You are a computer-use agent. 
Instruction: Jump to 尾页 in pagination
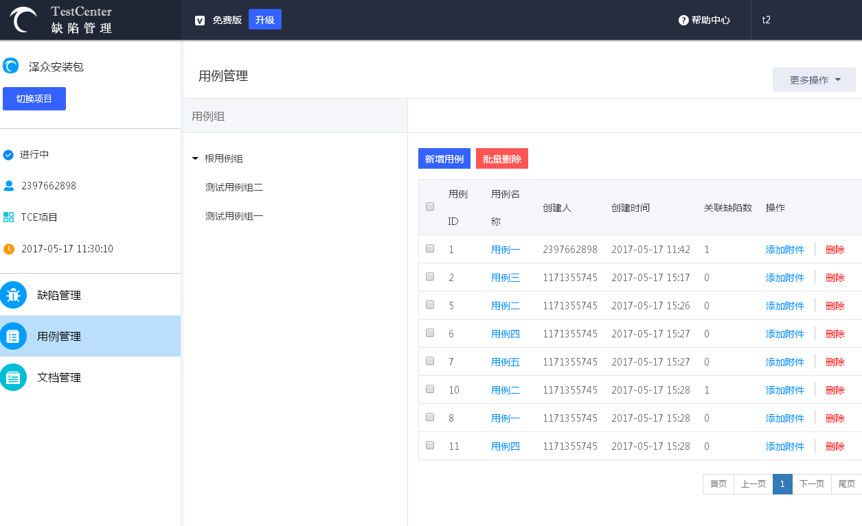tap(846, 484)
